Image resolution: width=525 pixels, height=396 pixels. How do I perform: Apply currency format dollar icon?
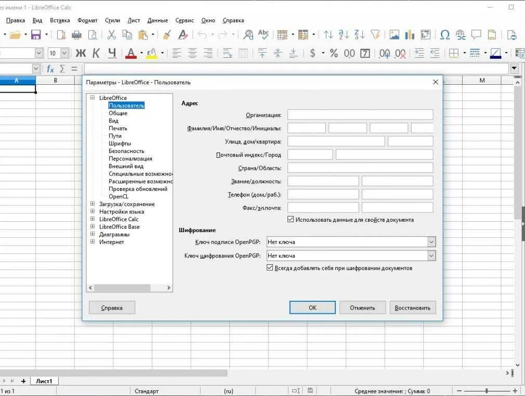(312, 53)
